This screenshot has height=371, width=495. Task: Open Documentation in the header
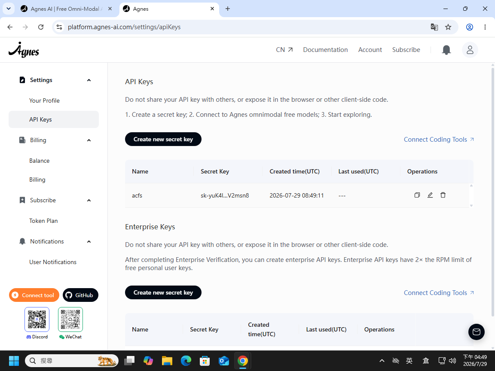[325, 50]
